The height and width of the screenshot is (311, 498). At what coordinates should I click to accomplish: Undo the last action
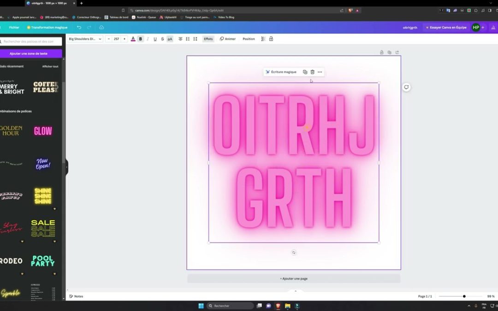click(79, 28)
